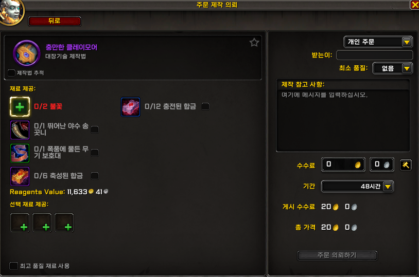
Task: Click the 받는이 recipient input field
Action: pyautogui.click(x=374, y=55)
